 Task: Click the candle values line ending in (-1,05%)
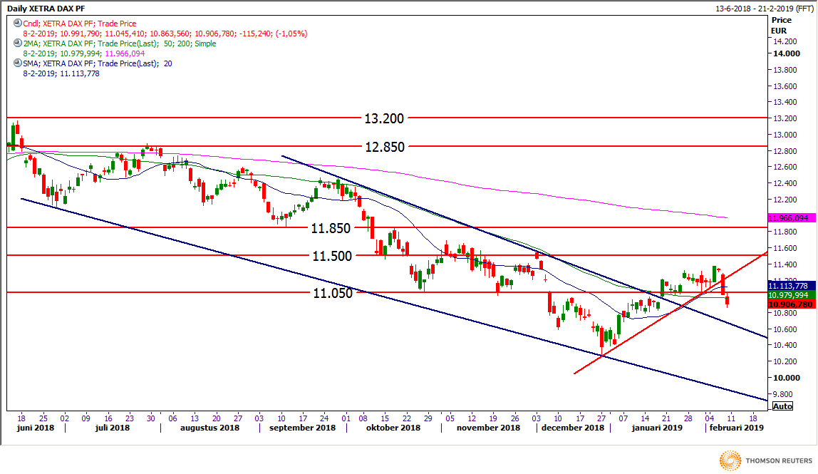[165, 34]
